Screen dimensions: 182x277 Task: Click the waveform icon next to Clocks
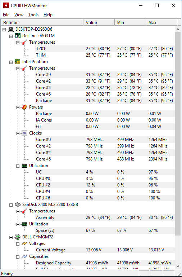click(24, 133)
